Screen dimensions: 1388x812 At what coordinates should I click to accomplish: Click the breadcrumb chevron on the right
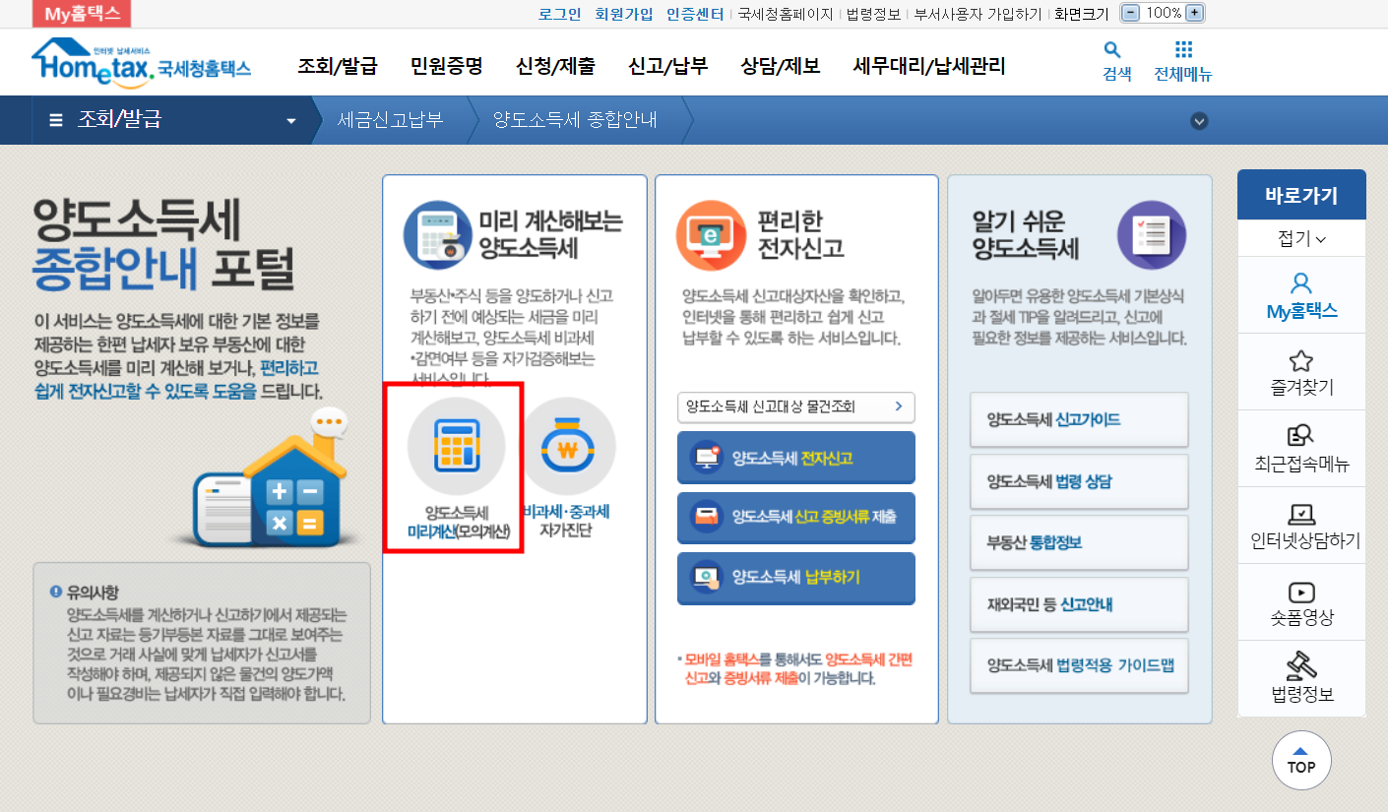[1199, 119]
